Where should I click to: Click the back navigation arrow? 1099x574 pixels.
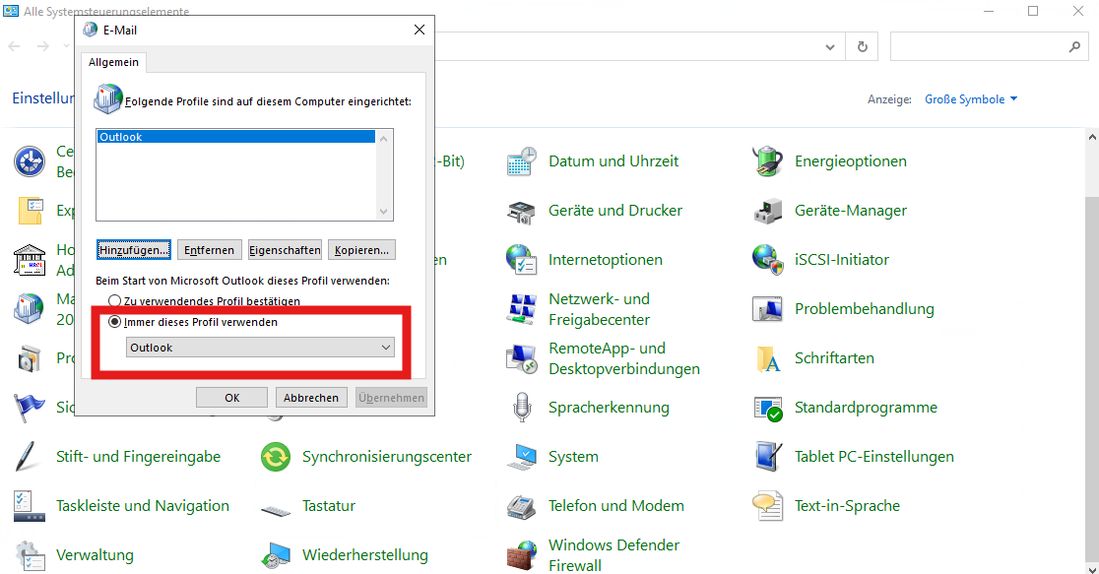pyautogui.click(x=14, y=46)
